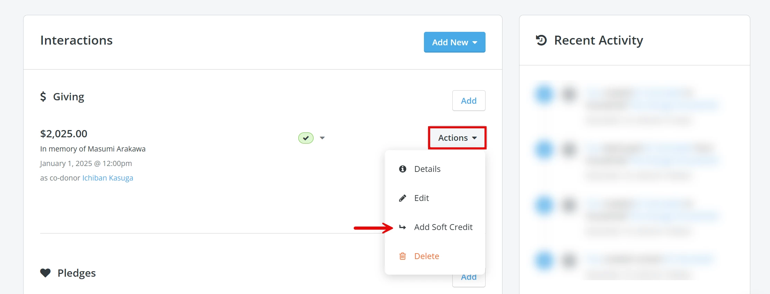
Task: Click the soft credit arrow icon
Action: [402, 227]
